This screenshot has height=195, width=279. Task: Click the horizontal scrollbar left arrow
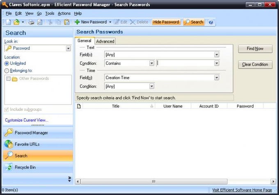coord(78,182)
